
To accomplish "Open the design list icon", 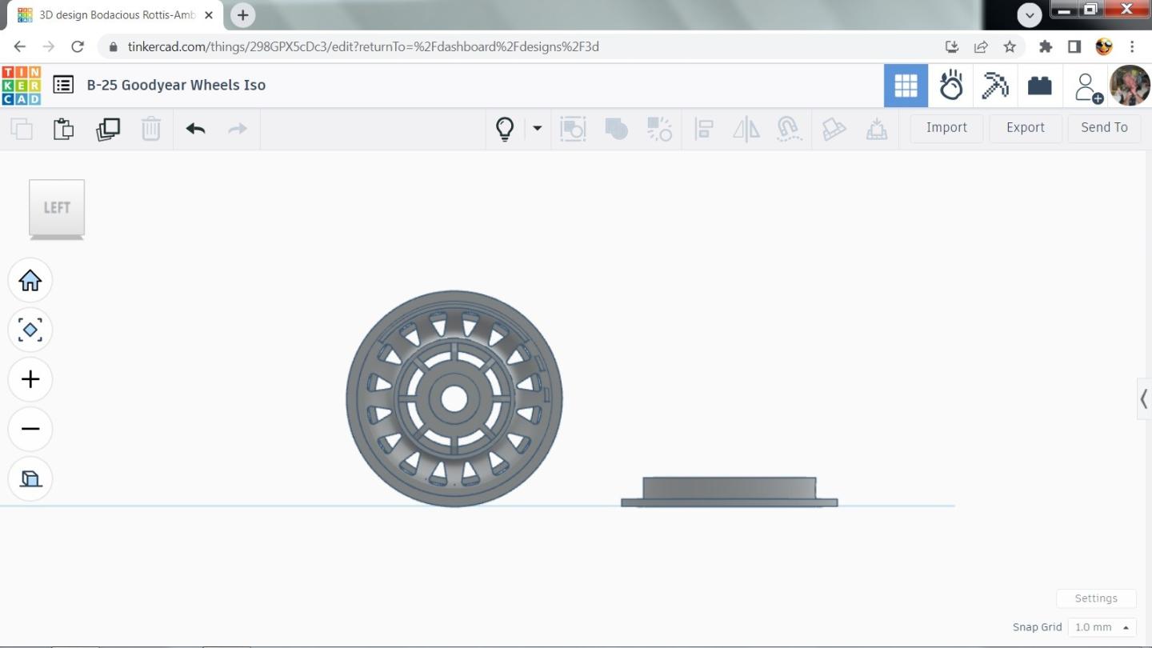I will pos(63,85).
